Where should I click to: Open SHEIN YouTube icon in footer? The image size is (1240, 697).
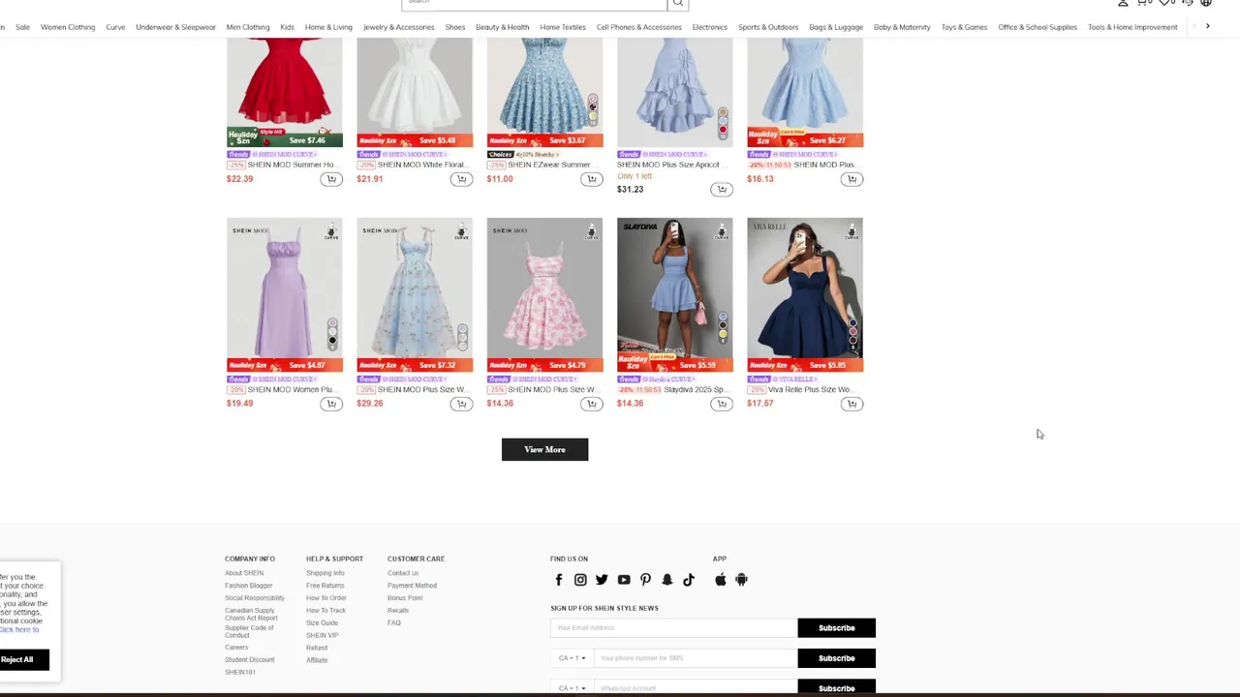pos(624,580)
